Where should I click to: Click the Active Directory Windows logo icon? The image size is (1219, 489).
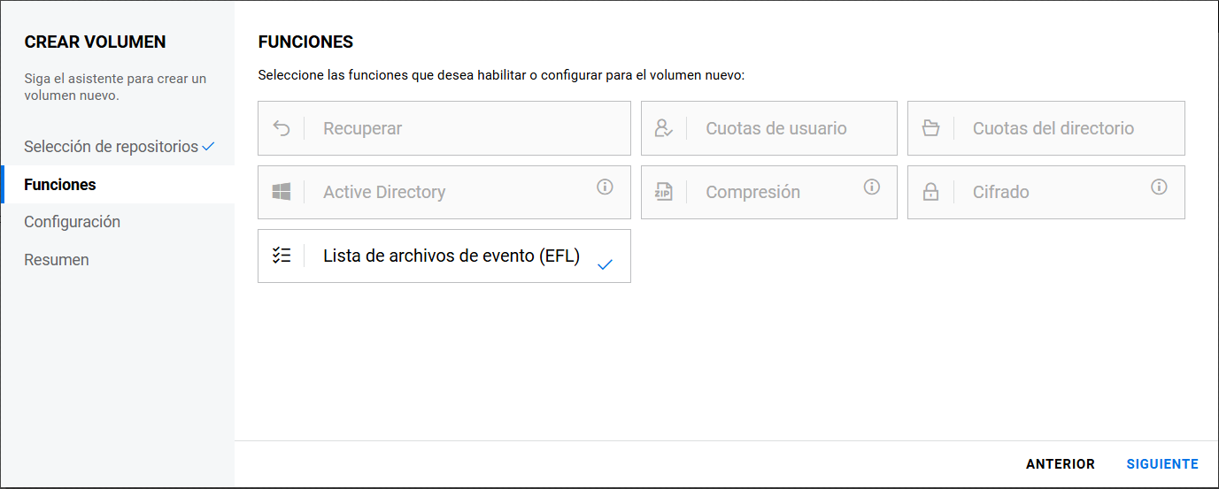[282, 192]
